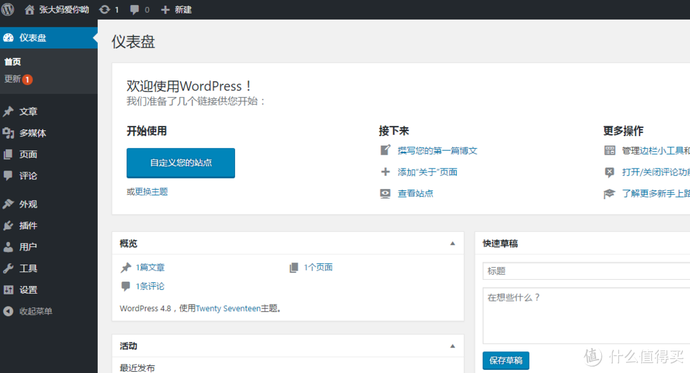Click the sliders icon next to 设置

coord(8,290)
